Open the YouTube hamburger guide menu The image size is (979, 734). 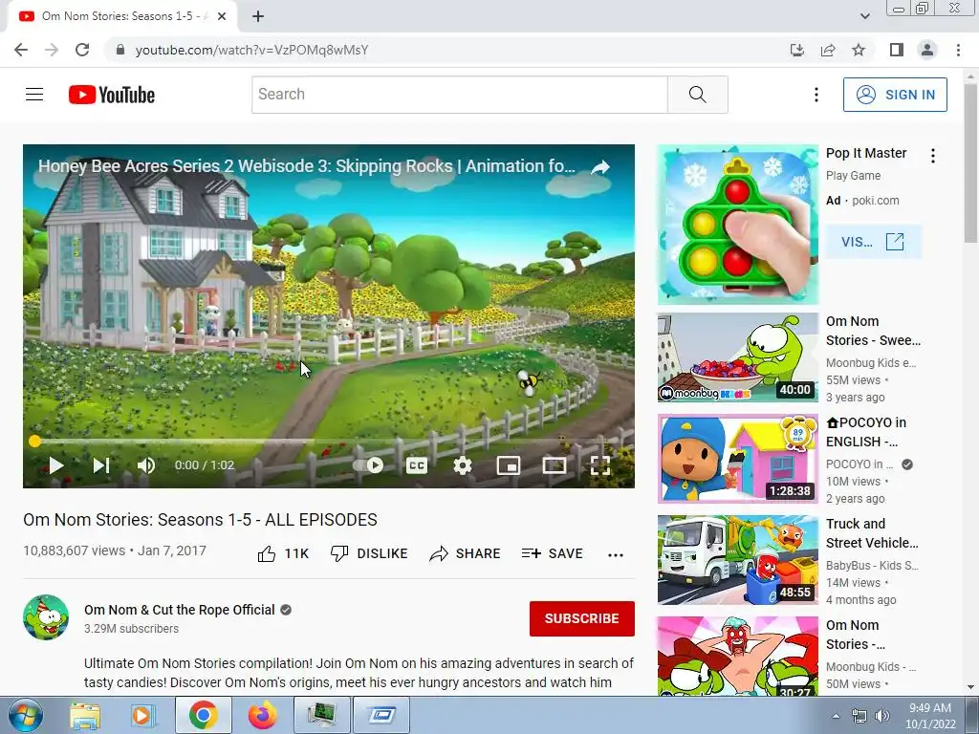click(34, 95)
